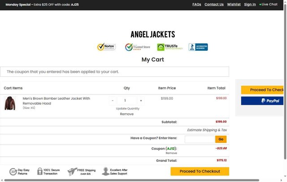Image resolution: width=287 pixels, height=182 pixels.
Task: Pay with the PayPal button
Action: click(x=262, y=101)
